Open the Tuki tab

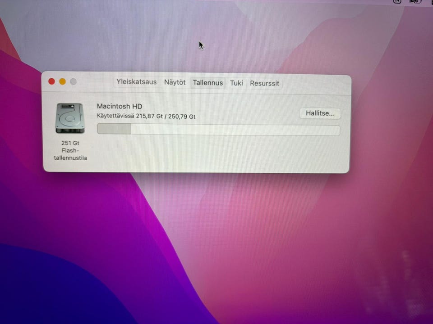[236, 83]
